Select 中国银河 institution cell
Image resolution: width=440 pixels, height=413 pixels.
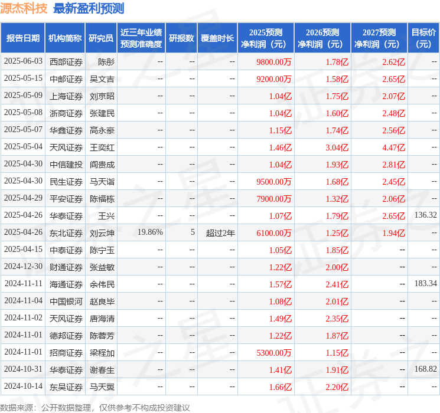(x=65, y=301)
